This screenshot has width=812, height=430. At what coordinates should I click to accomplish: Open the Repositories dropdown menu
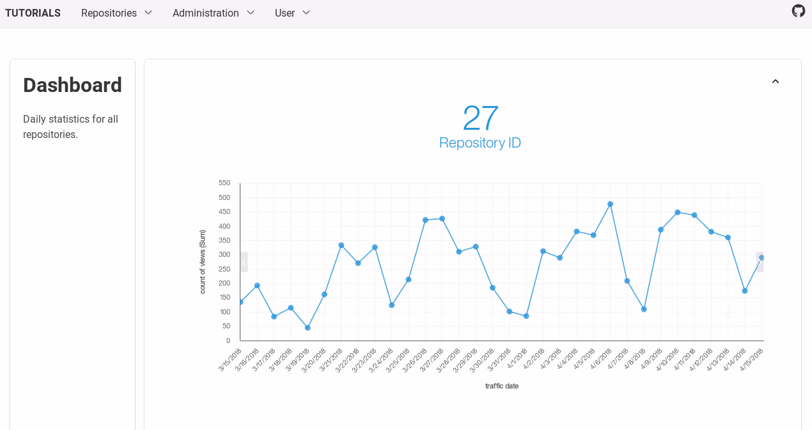click(116, 13)
